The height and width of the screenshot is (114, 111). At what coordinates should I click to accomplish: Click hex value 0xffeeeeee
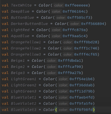(x=76, y=5)
